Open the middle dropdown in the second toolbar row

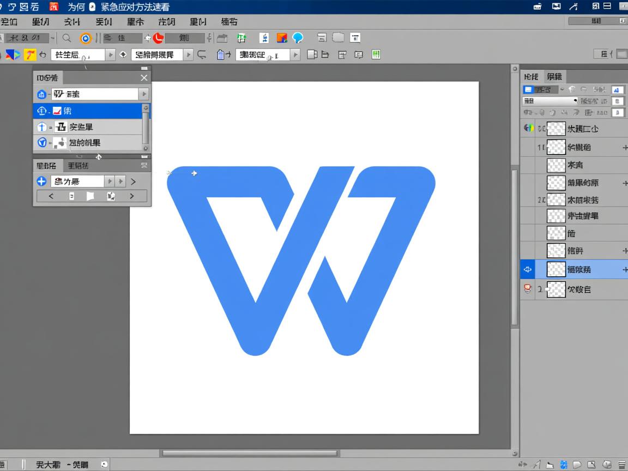188,55
